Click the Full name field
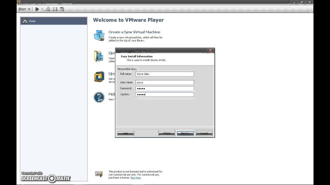The width and height of the screenshot is (330, 185). pyautogui.click(x=165, y=74)
